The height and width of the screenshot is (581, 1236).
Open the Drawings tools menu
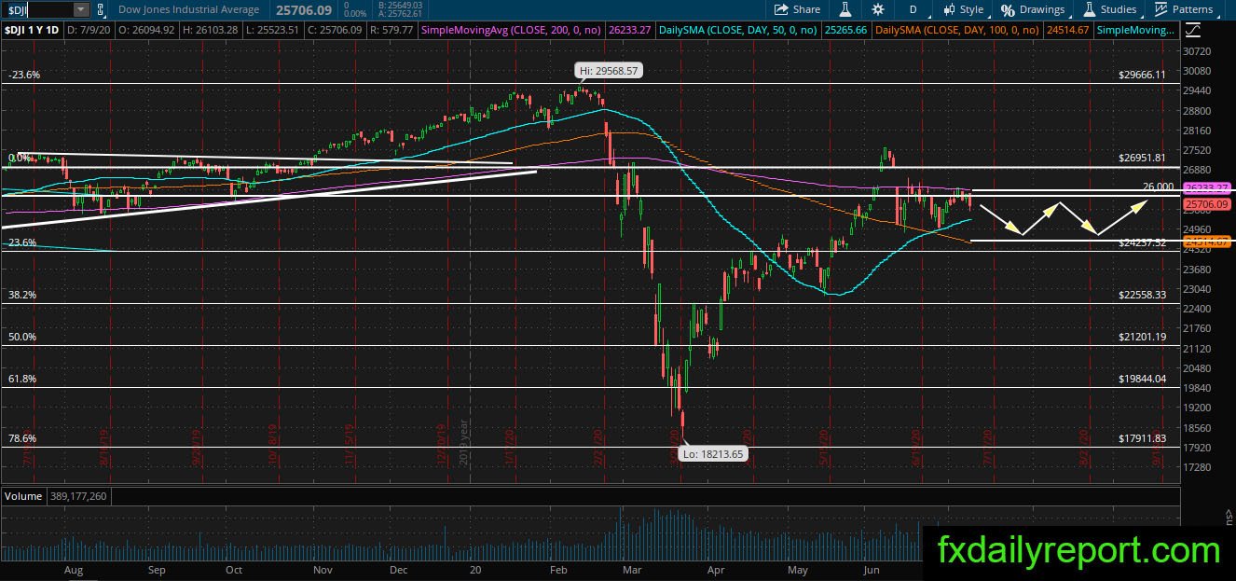1034,9
